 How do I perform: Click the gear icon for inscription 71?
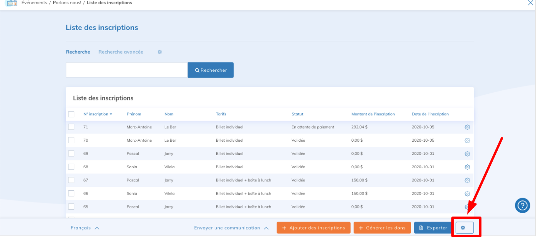point(467,127)
